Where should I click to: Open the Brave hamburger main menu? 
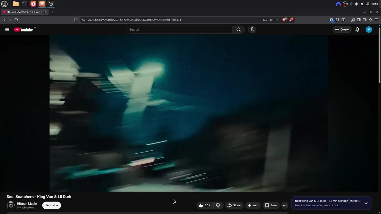[377, 20]
